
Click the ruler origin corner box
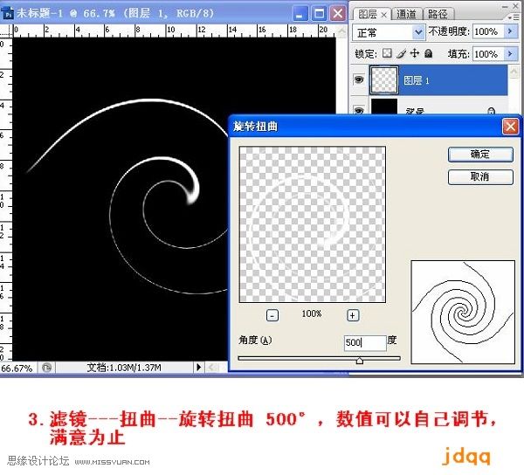point(6,31)
